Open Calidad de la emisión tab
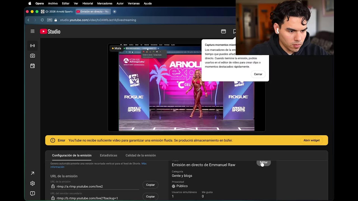Viewport: 358px width, 201px height. 141,155
